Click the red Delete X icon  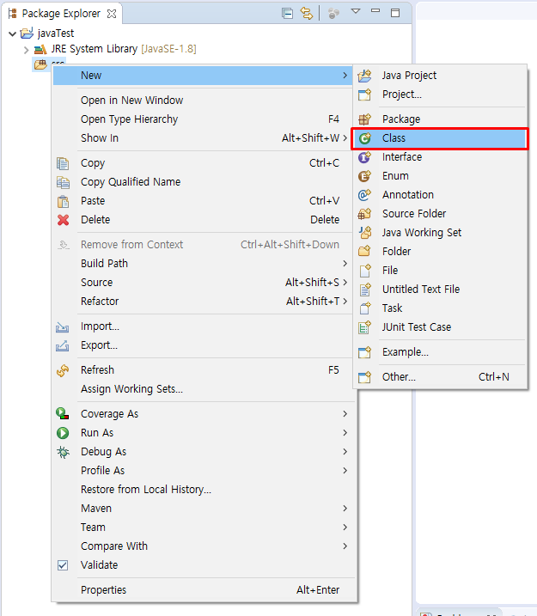point(63,220)
